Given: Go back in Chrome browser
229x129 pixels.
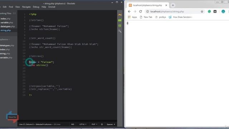Looking at the screenshot, I should (x=129, y=11).
